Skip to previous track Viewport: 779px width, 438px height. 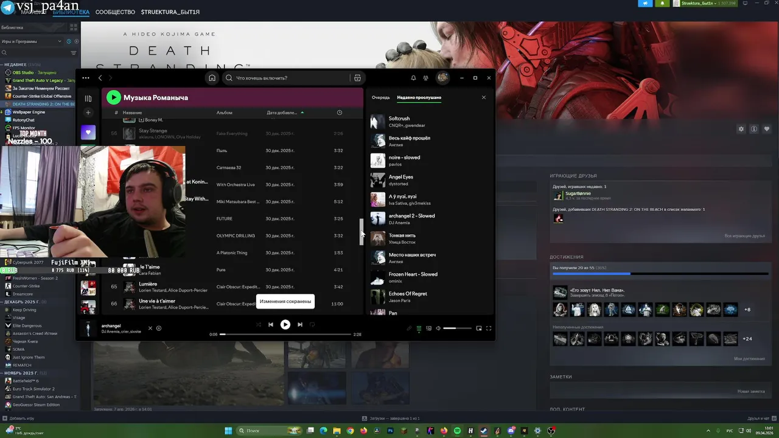271,325
